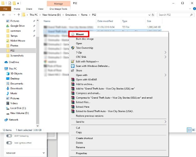This screenshot has height=157, width=196.
Task: Open the address bar history dropdown
Action: [149, 15]
